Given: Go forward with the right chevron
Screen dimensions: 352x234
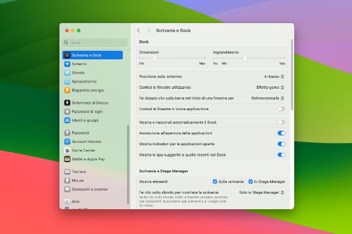Looking at the screenshot, I should (149, 31).
